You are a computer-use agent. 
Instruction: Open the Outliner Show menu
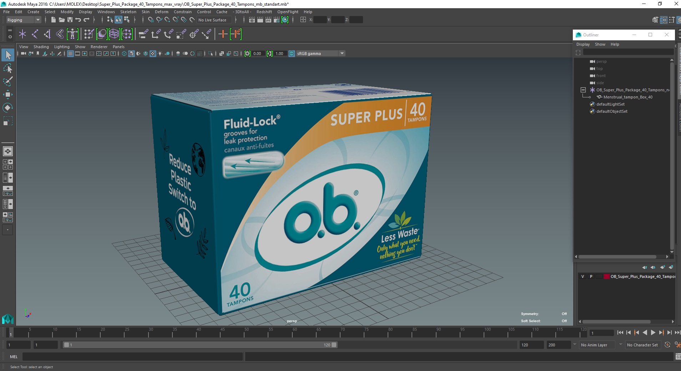pos(600,44)
